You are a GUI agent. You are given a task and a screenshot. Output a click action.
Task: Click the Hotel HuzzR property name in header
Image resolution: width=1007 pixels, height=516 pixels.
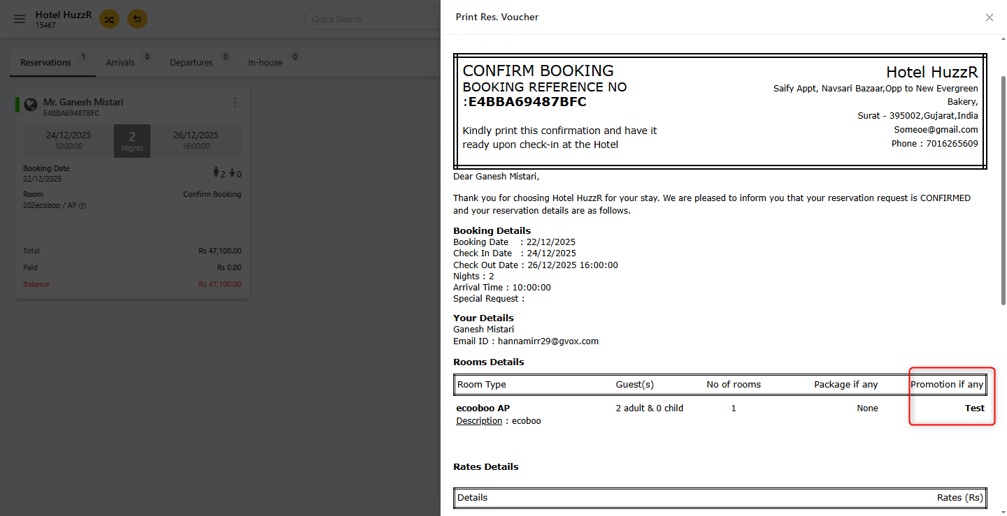pos(64,14)
